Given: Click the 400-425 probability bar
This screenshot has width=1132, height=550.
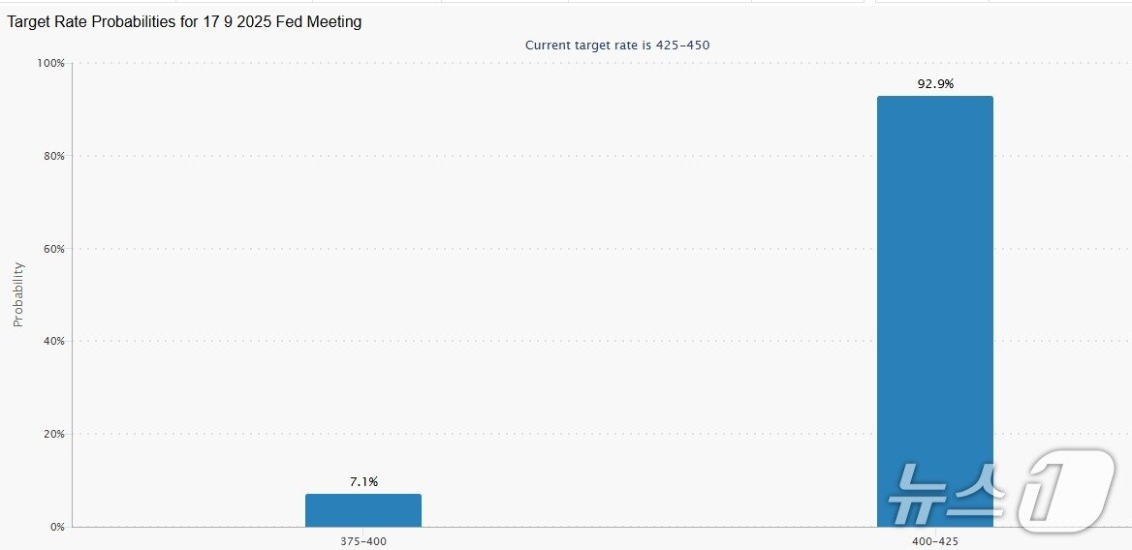Looking at the screenshot, I should (x=934, y=310).
